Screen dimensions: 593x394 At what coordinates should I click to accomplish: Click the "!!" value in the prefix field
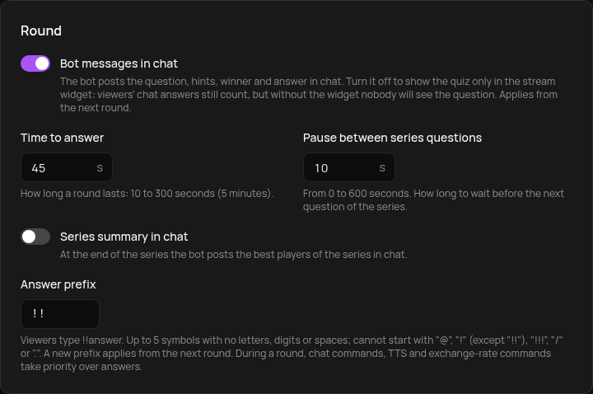[x=38, y=314]
